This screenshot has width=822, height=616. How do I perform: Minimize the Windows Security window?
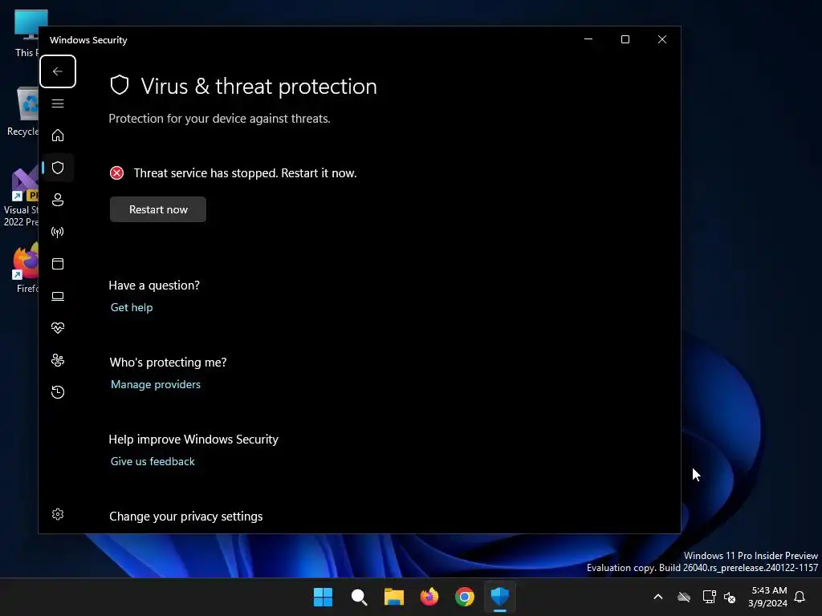[x=588, y=40]
